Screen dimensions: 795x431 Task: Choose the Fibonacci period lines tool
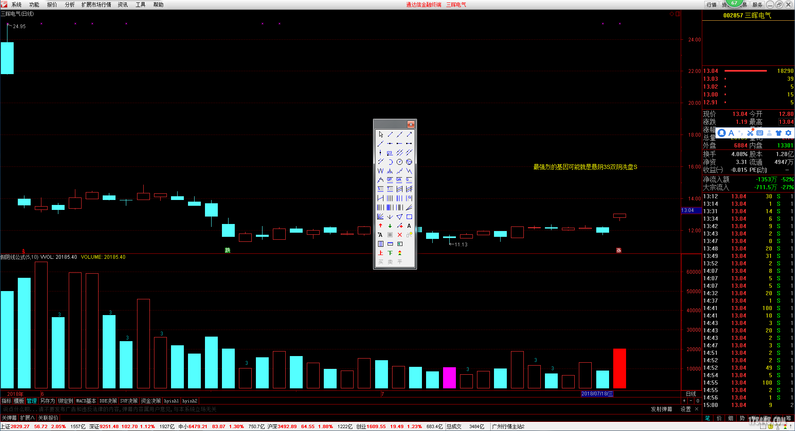point(400,198)
